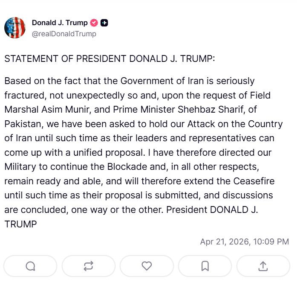Click the word "Military" in the post
This screenshot has height=285, width=297.
[x=20, y=168]
